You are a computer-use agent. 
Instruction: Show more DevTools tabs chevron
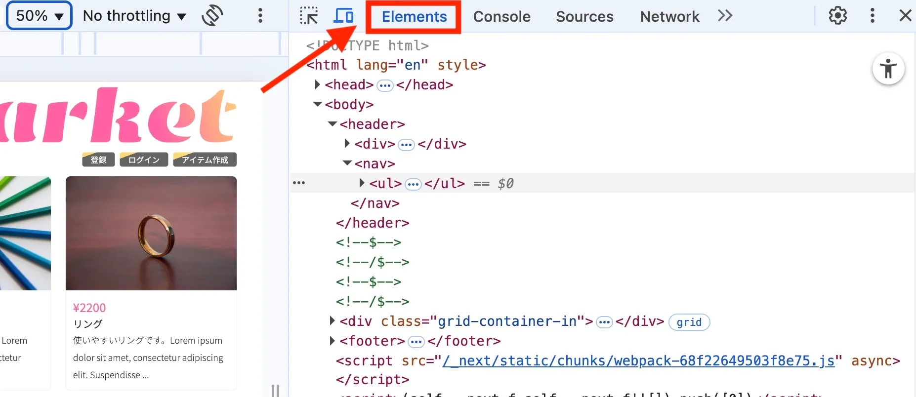(725, 16)
